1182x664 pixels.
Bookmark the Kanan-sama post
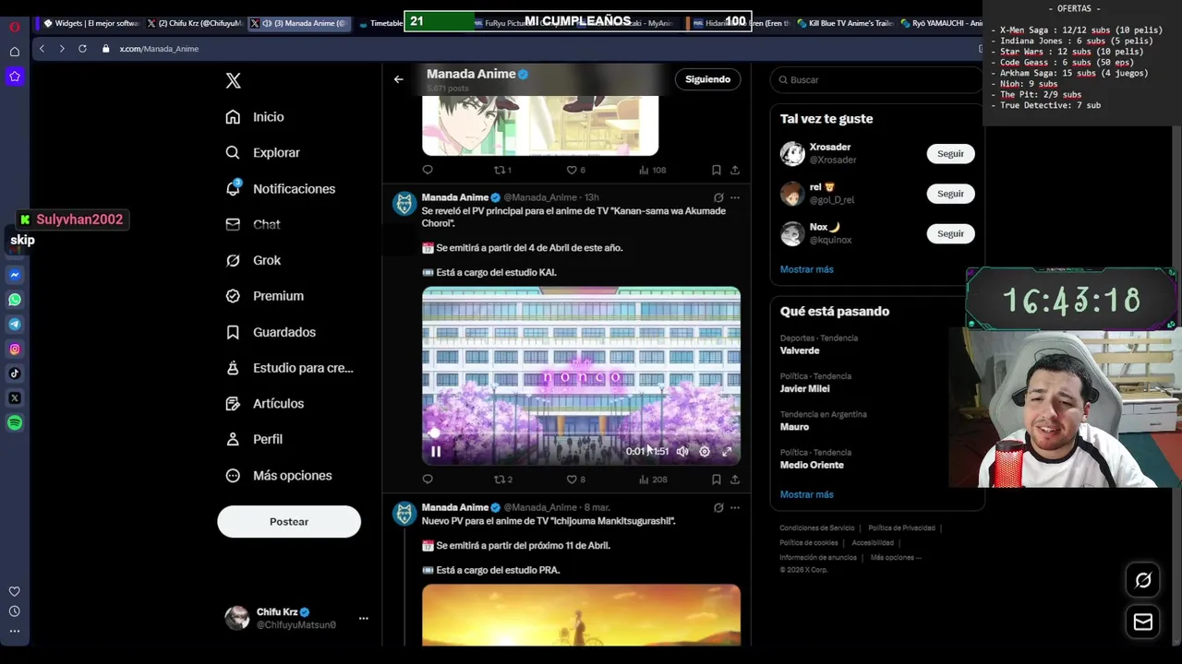[x=717, y=480]
